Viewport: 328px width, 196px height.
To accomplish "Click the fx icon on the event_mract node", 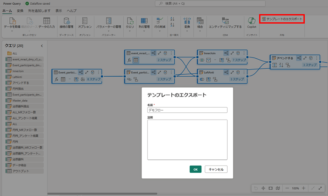I will pyautogui.click(x=129, y=60).
